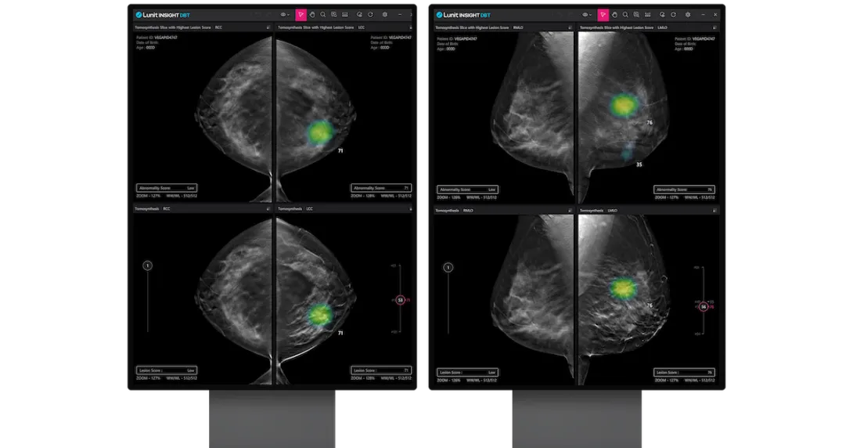
Task: Click the magnifier zoom tool in right window
Action: coord(625,14)
